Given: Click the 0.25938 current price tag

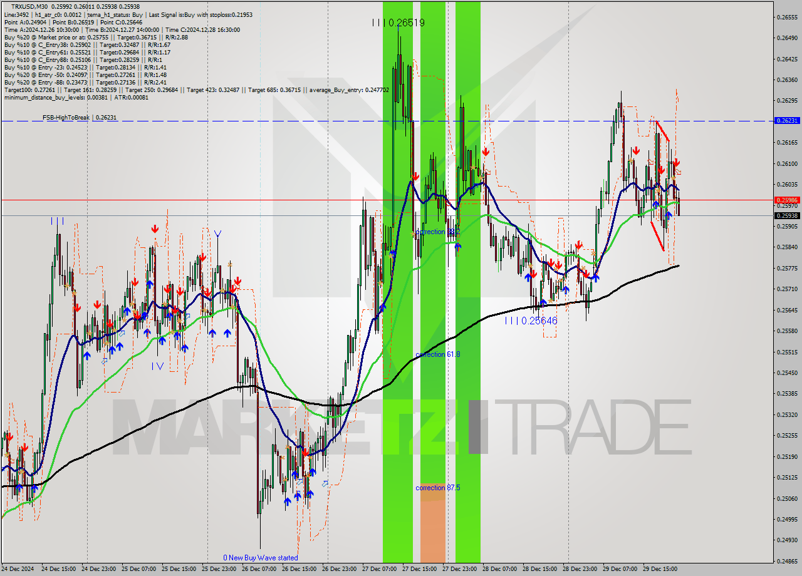Looking at the screenshot, I should tap(787, 215).
